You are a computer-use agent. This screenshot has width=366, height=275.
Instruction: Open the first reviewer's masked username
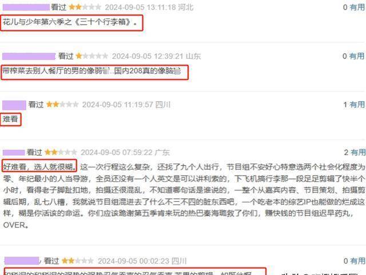click(26, 7)
